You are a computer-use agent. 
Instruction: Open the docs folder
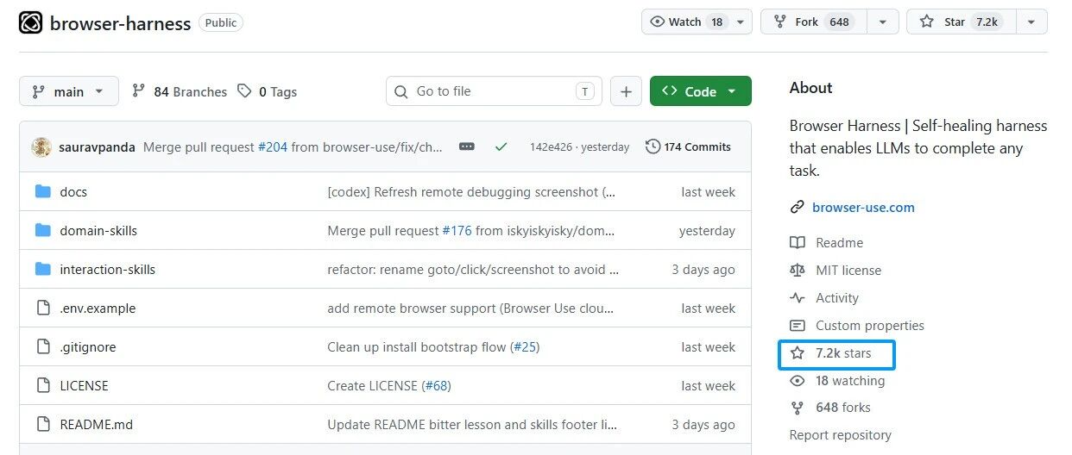[x=73, y=191]
